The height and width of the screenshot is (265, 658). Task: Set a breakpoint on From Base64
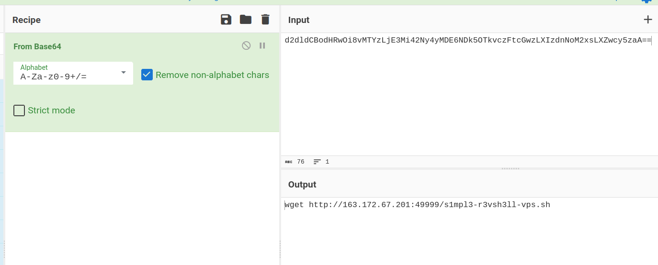coord(262,46)
